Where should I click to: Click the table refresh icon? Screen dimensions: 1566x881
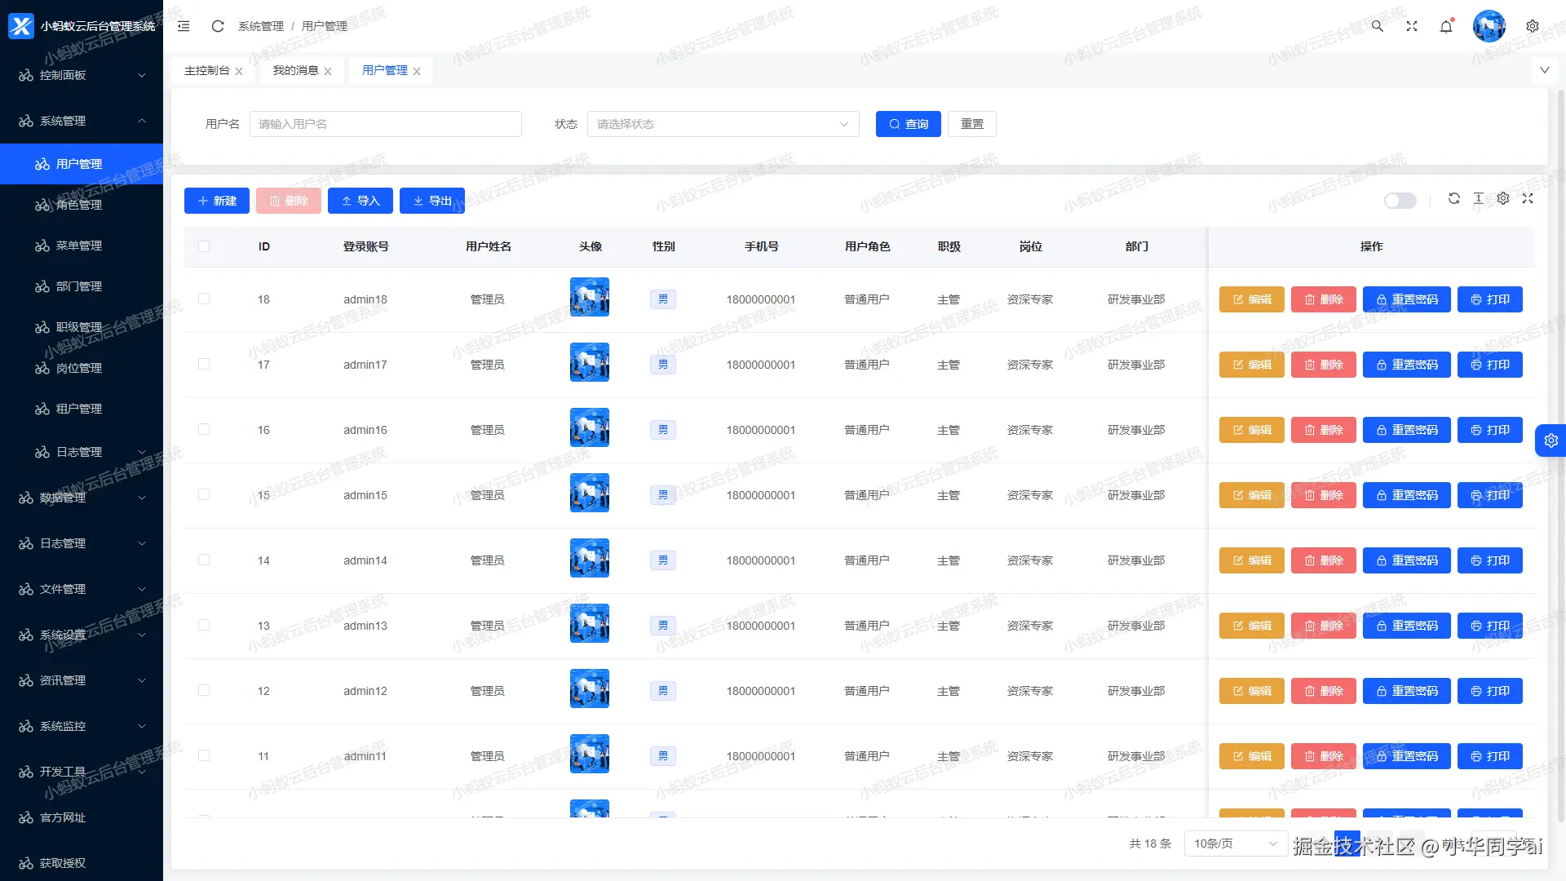[x=1453, y=198]
